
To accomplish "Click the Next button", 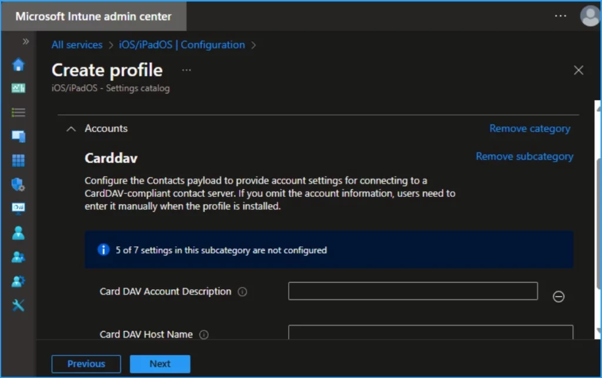I will point(160,364).
